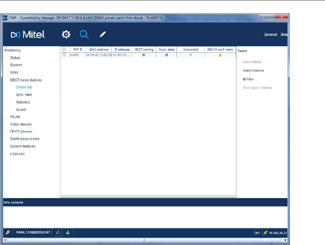
Task: Open the Statistics page
Action: 23,102
